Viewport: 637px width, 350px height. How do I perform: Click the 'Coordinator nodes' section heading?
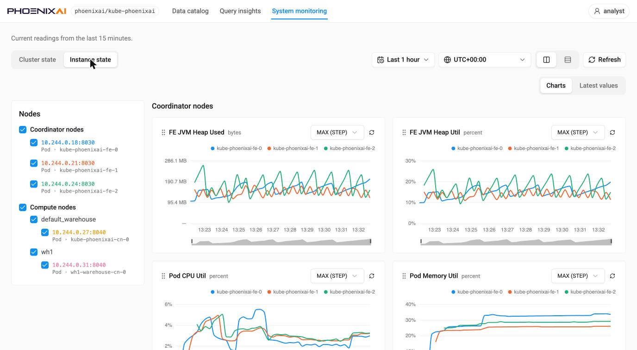click(x=182, y=106)
